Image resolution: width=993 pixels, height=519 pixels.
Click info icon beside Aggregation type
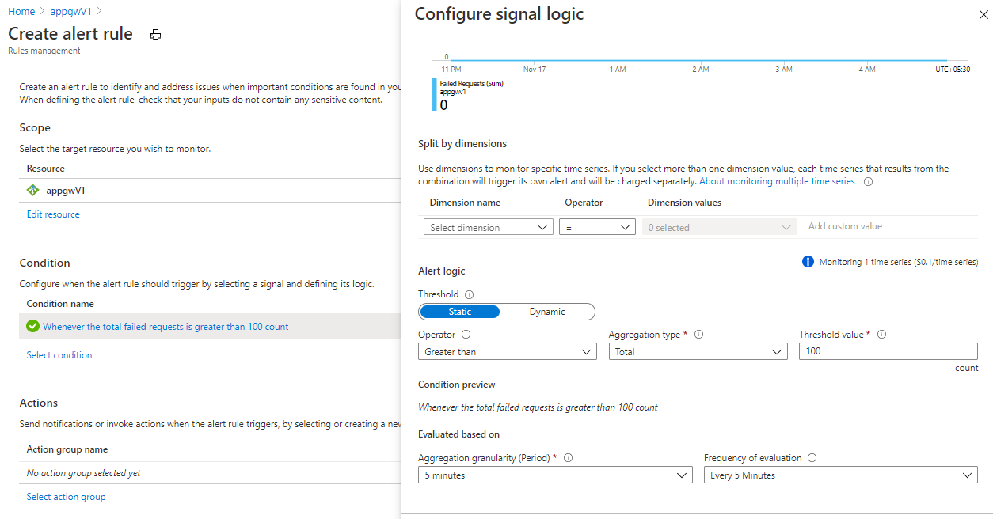(x=698, y=335)
